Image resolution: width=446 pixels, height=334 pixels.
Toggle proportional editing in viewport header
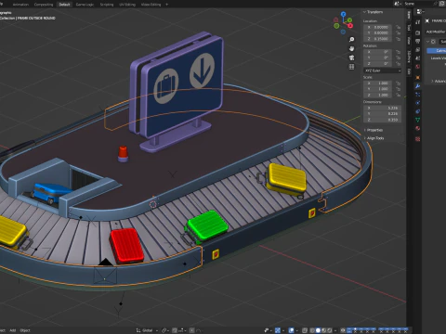(192, 330)
